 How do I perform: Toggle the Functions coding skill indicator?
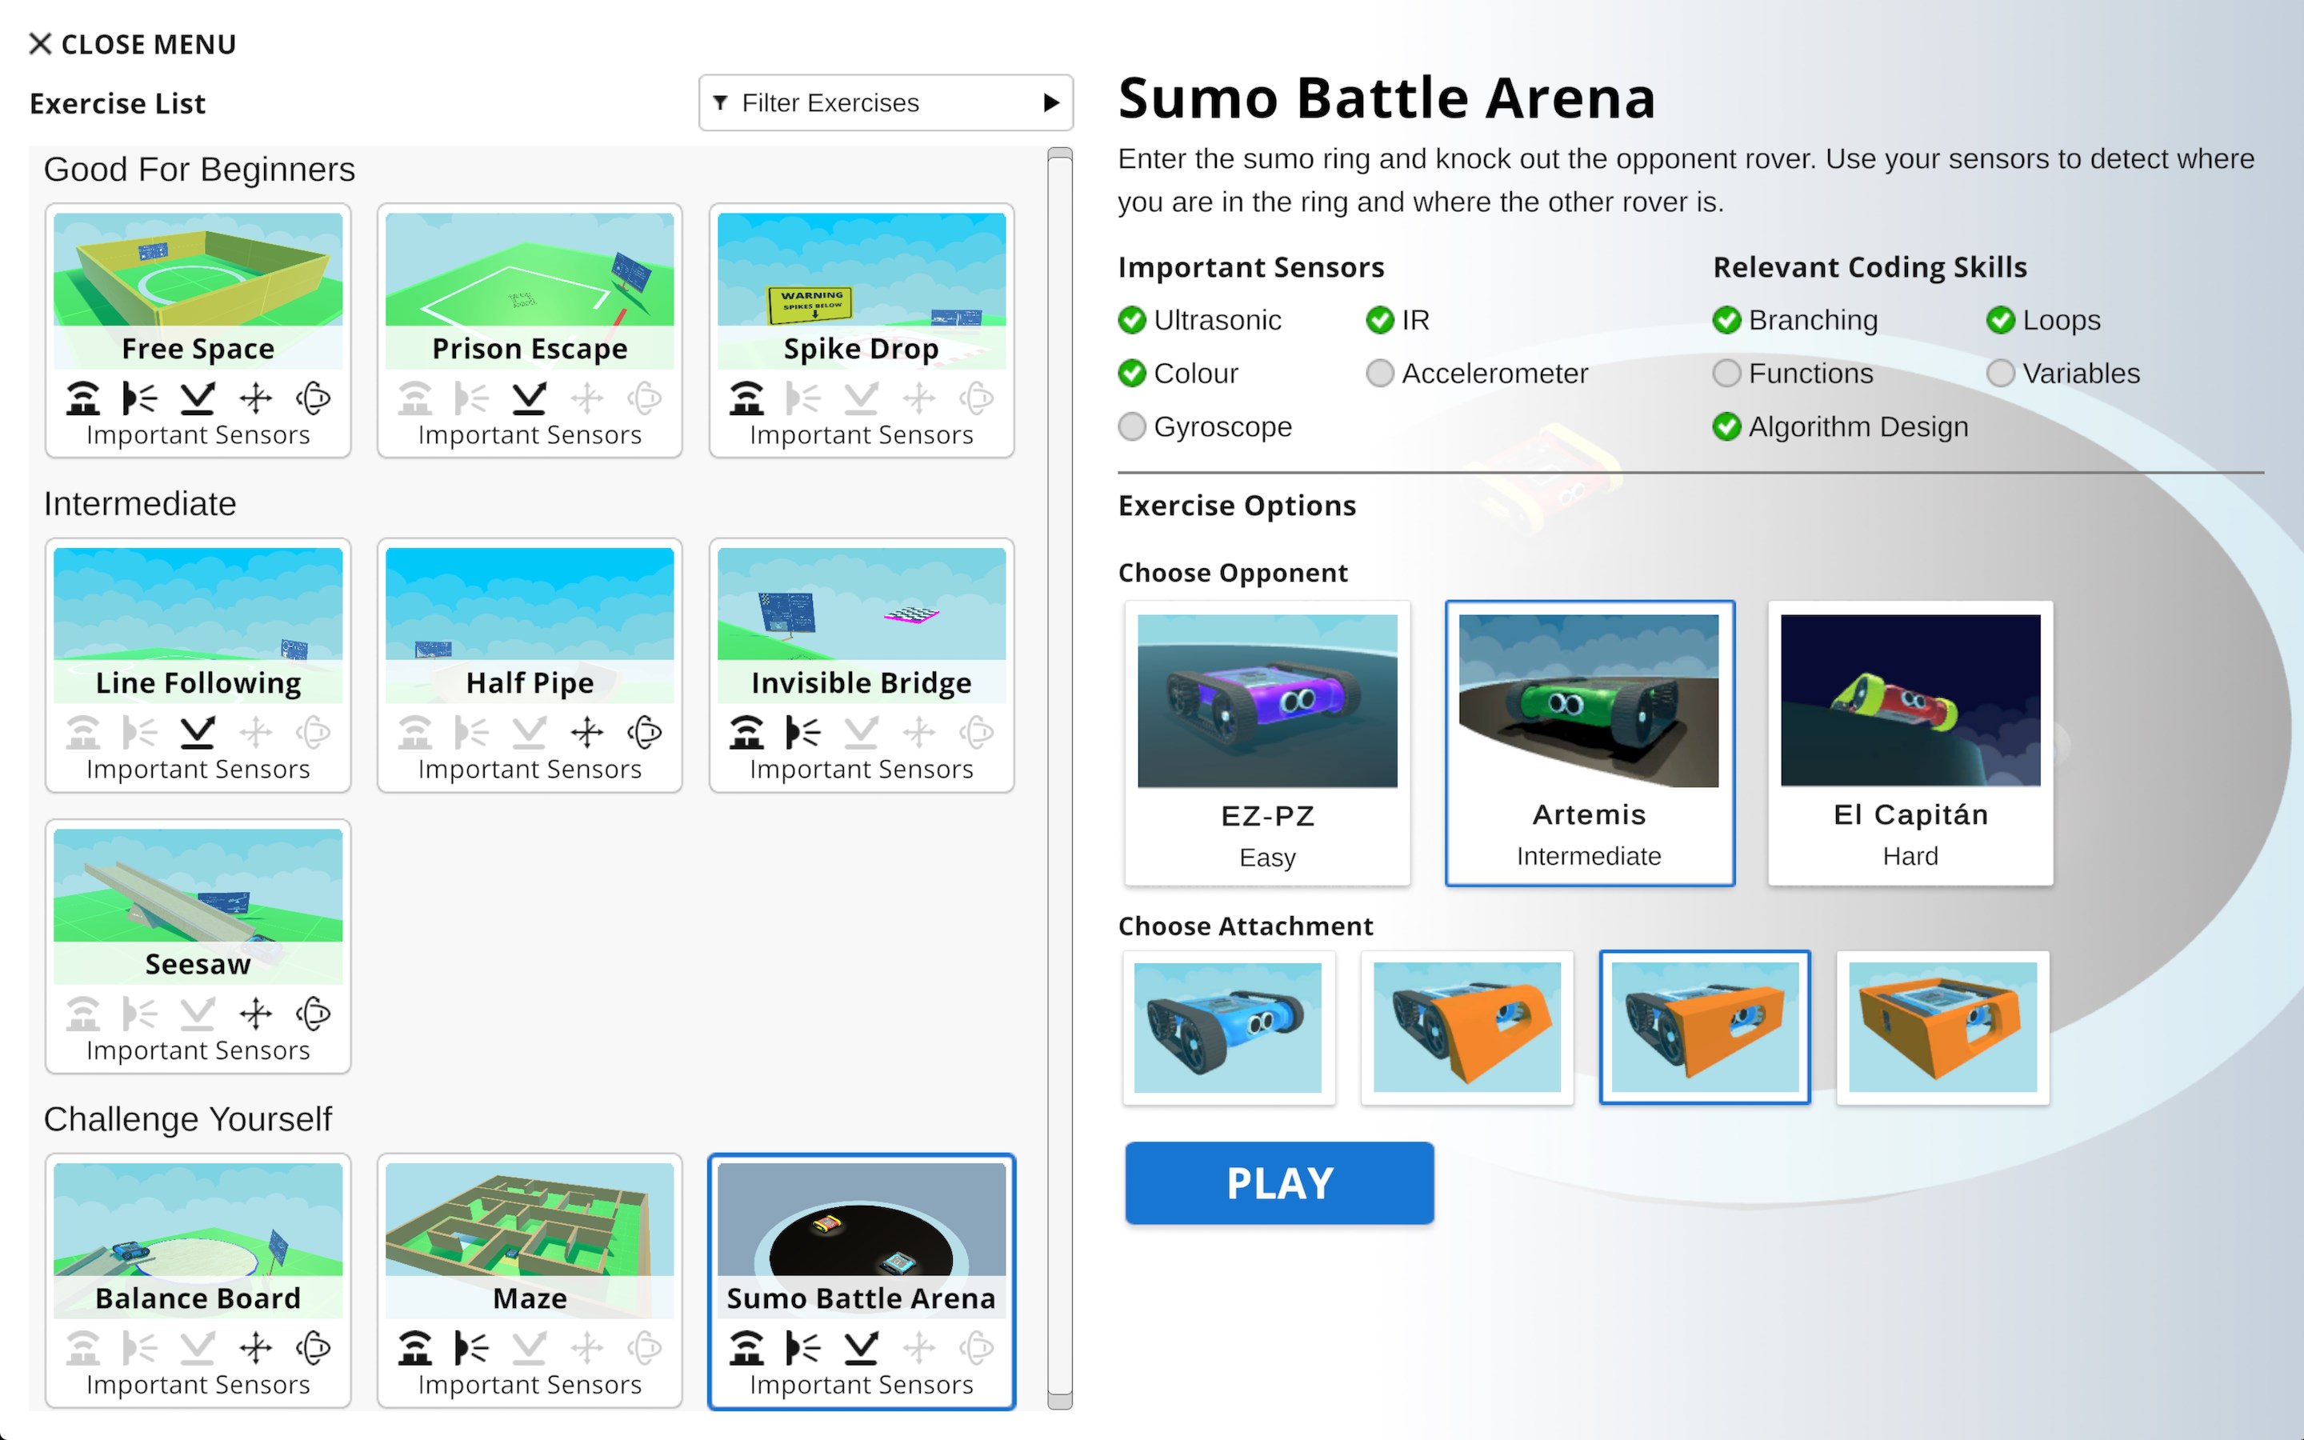click(x=1726, y=374)
